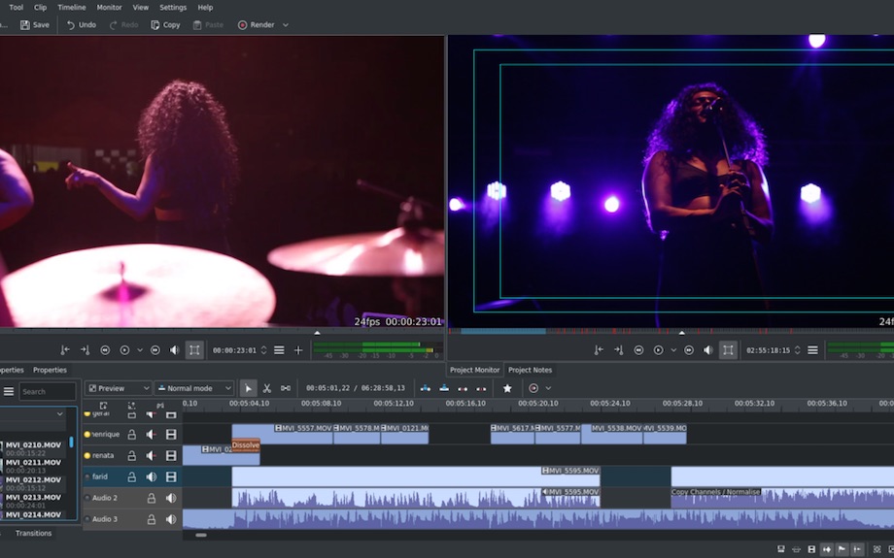This screenshot has width=894, height=558.
Task: Click the star favorite effects icon
Action: pos(506,388)
